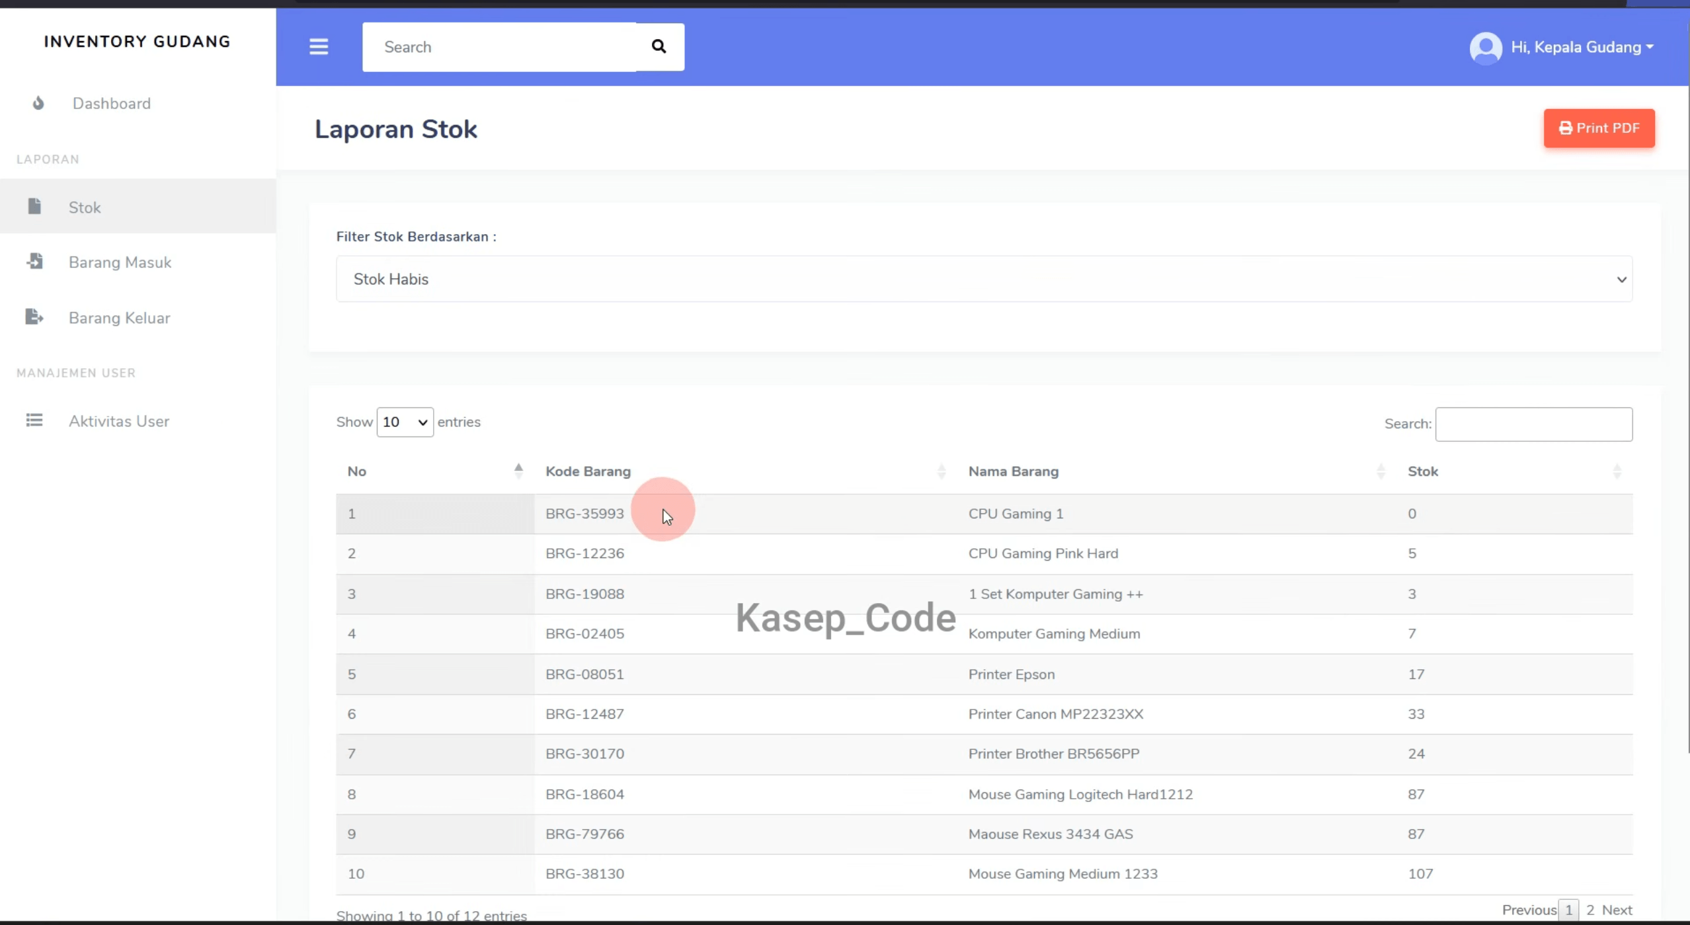Viewport: 1690px width, 925px height.
Task: Click the Print PDF button
Action: point(1599,128)
